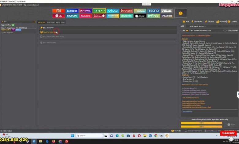239x144 pixels.
Task: Select the Qualcomm Snapdragon logo
Action: pos(99,16)
